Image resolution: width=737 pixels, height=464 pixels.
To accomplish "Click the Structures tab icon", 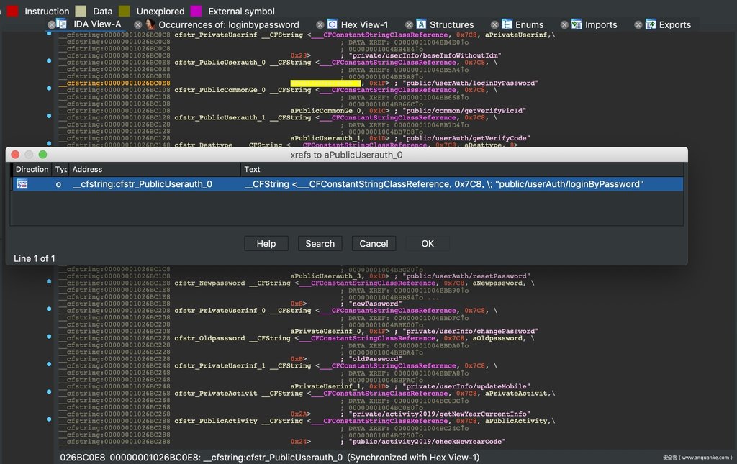I will 421,24.
